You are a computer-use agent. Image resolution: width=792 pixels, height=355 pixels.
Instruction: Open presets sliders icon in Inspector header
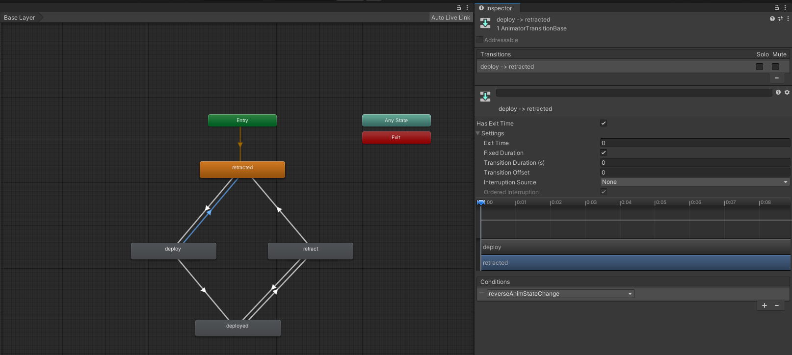pyautogui.click(x=780, y=19)
